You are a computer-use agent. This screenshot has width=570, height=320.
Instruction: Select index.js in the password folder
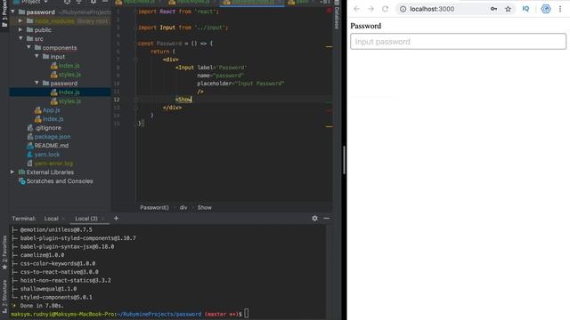[x=69, y=92]
